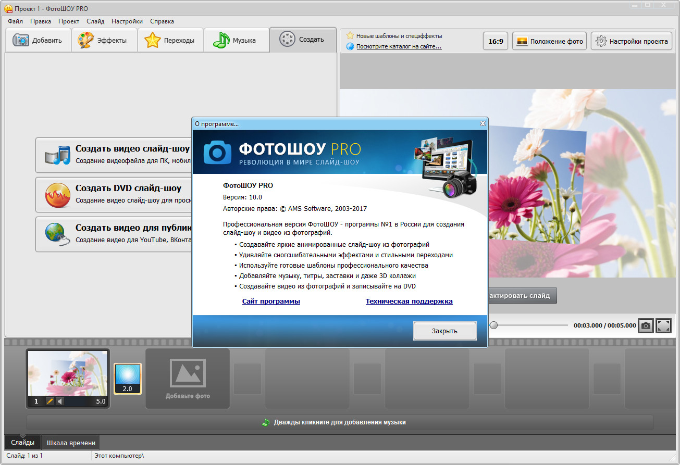The height and width of the screenshot is (465, 680).
Task: Open the 'Файл' menu
Action: tap(15, 21)
